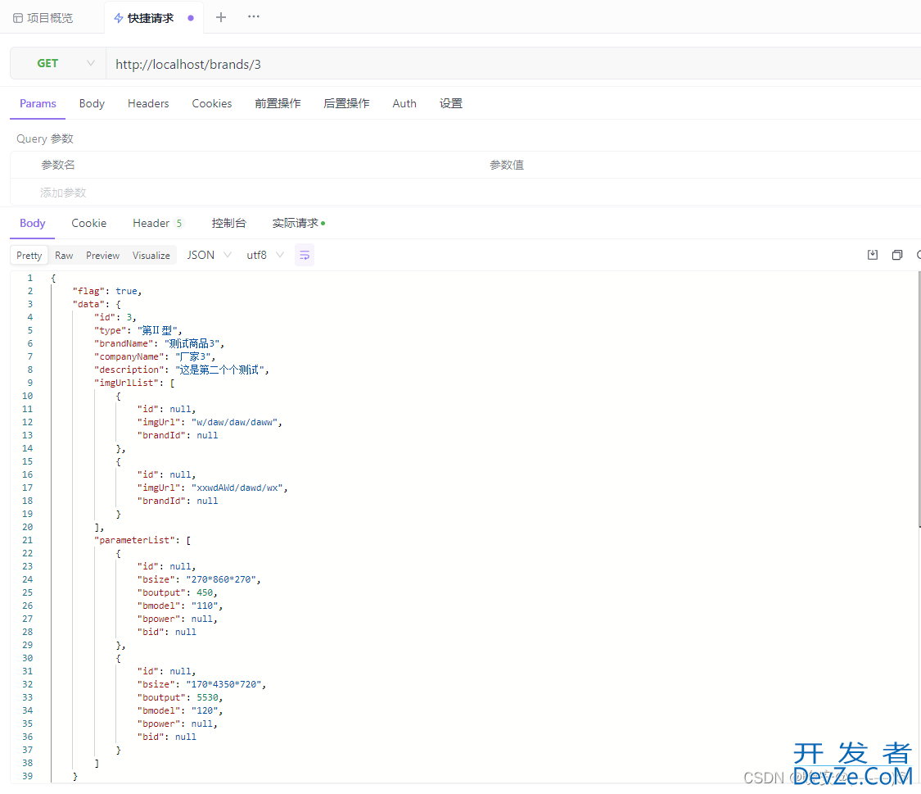Click the "170*4350*720" bsize value
This screenshot has width=921, height=794.
coord(223,684)
